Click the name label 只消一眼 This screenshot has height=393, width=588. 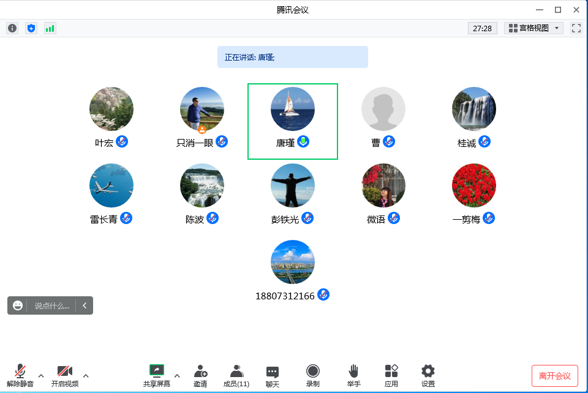click(x=195, y=143)
